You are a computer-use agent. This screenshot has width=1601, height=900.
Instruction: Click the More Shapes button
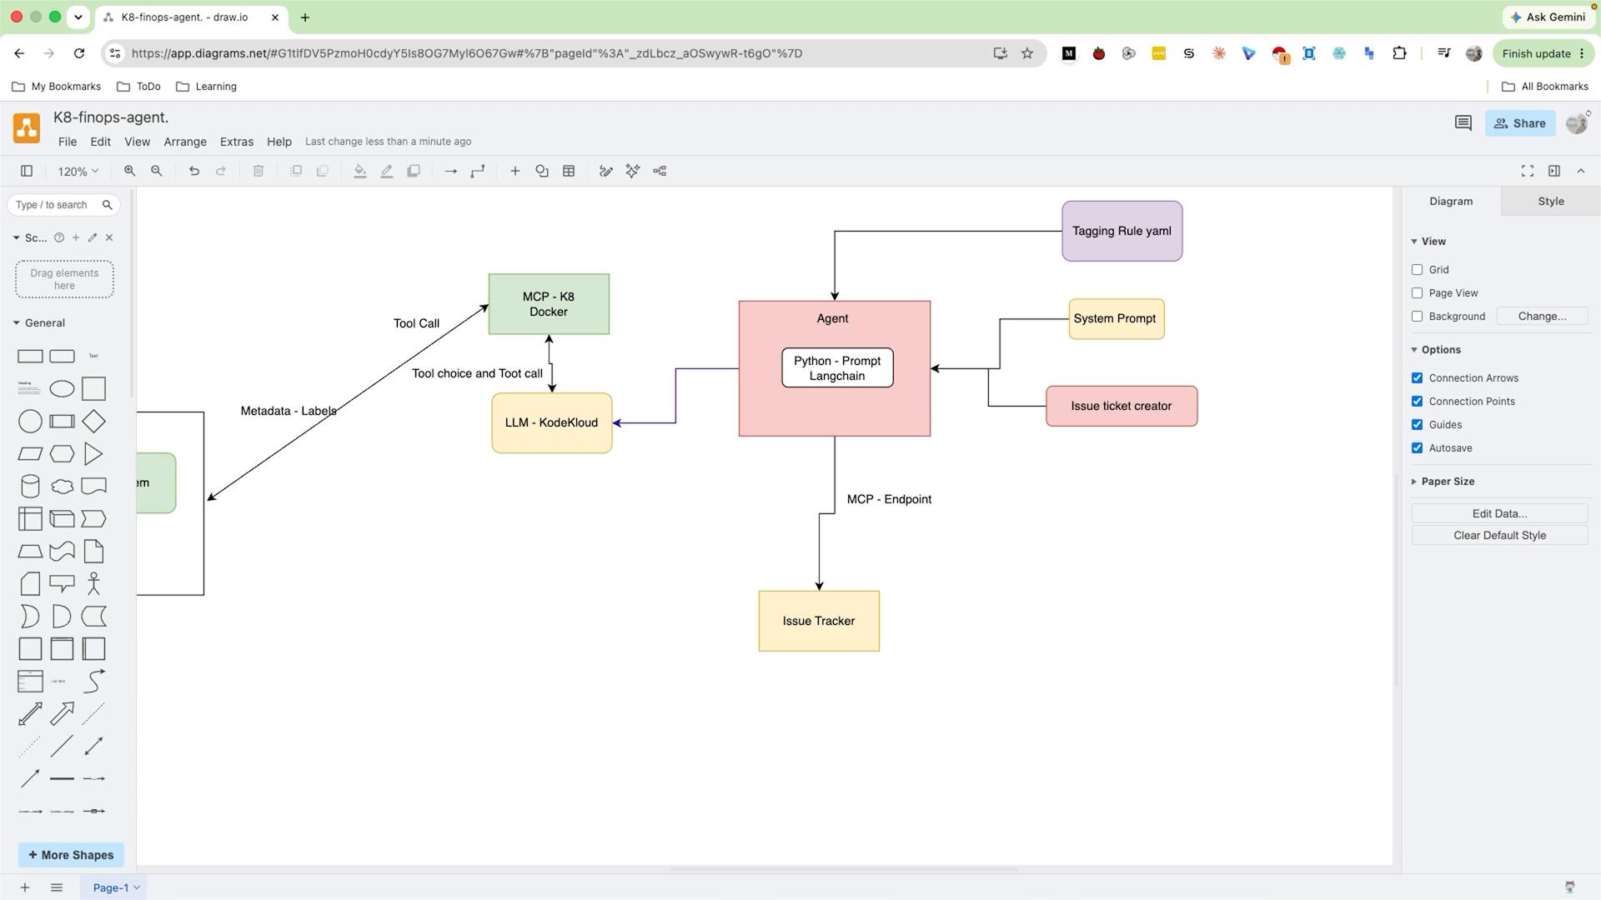tap(71, 855)
